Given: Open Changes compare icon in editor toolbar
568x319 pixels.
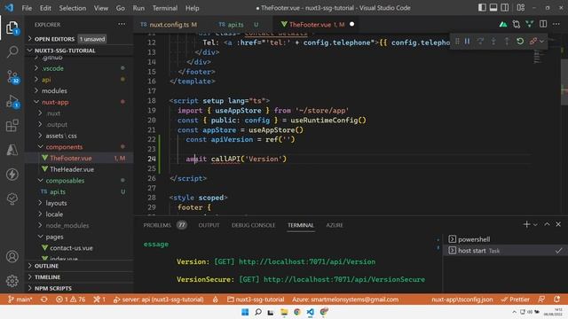Looking at the screenshot, I should pyautogui.click(x=517, y=25).
